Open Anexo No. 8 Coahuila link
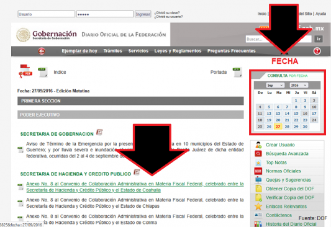Viewport: 331px width, 227px height. (135, 187)
